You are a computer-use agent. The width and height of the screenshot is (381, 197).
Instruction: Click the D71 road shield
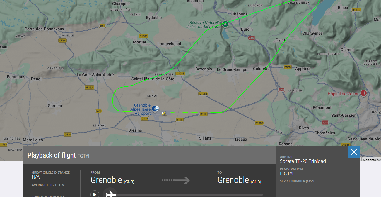pyautogui.click(x=99, y=111)
